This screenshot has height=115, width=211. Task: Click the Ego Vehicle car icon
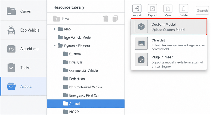tap(11, 30)
